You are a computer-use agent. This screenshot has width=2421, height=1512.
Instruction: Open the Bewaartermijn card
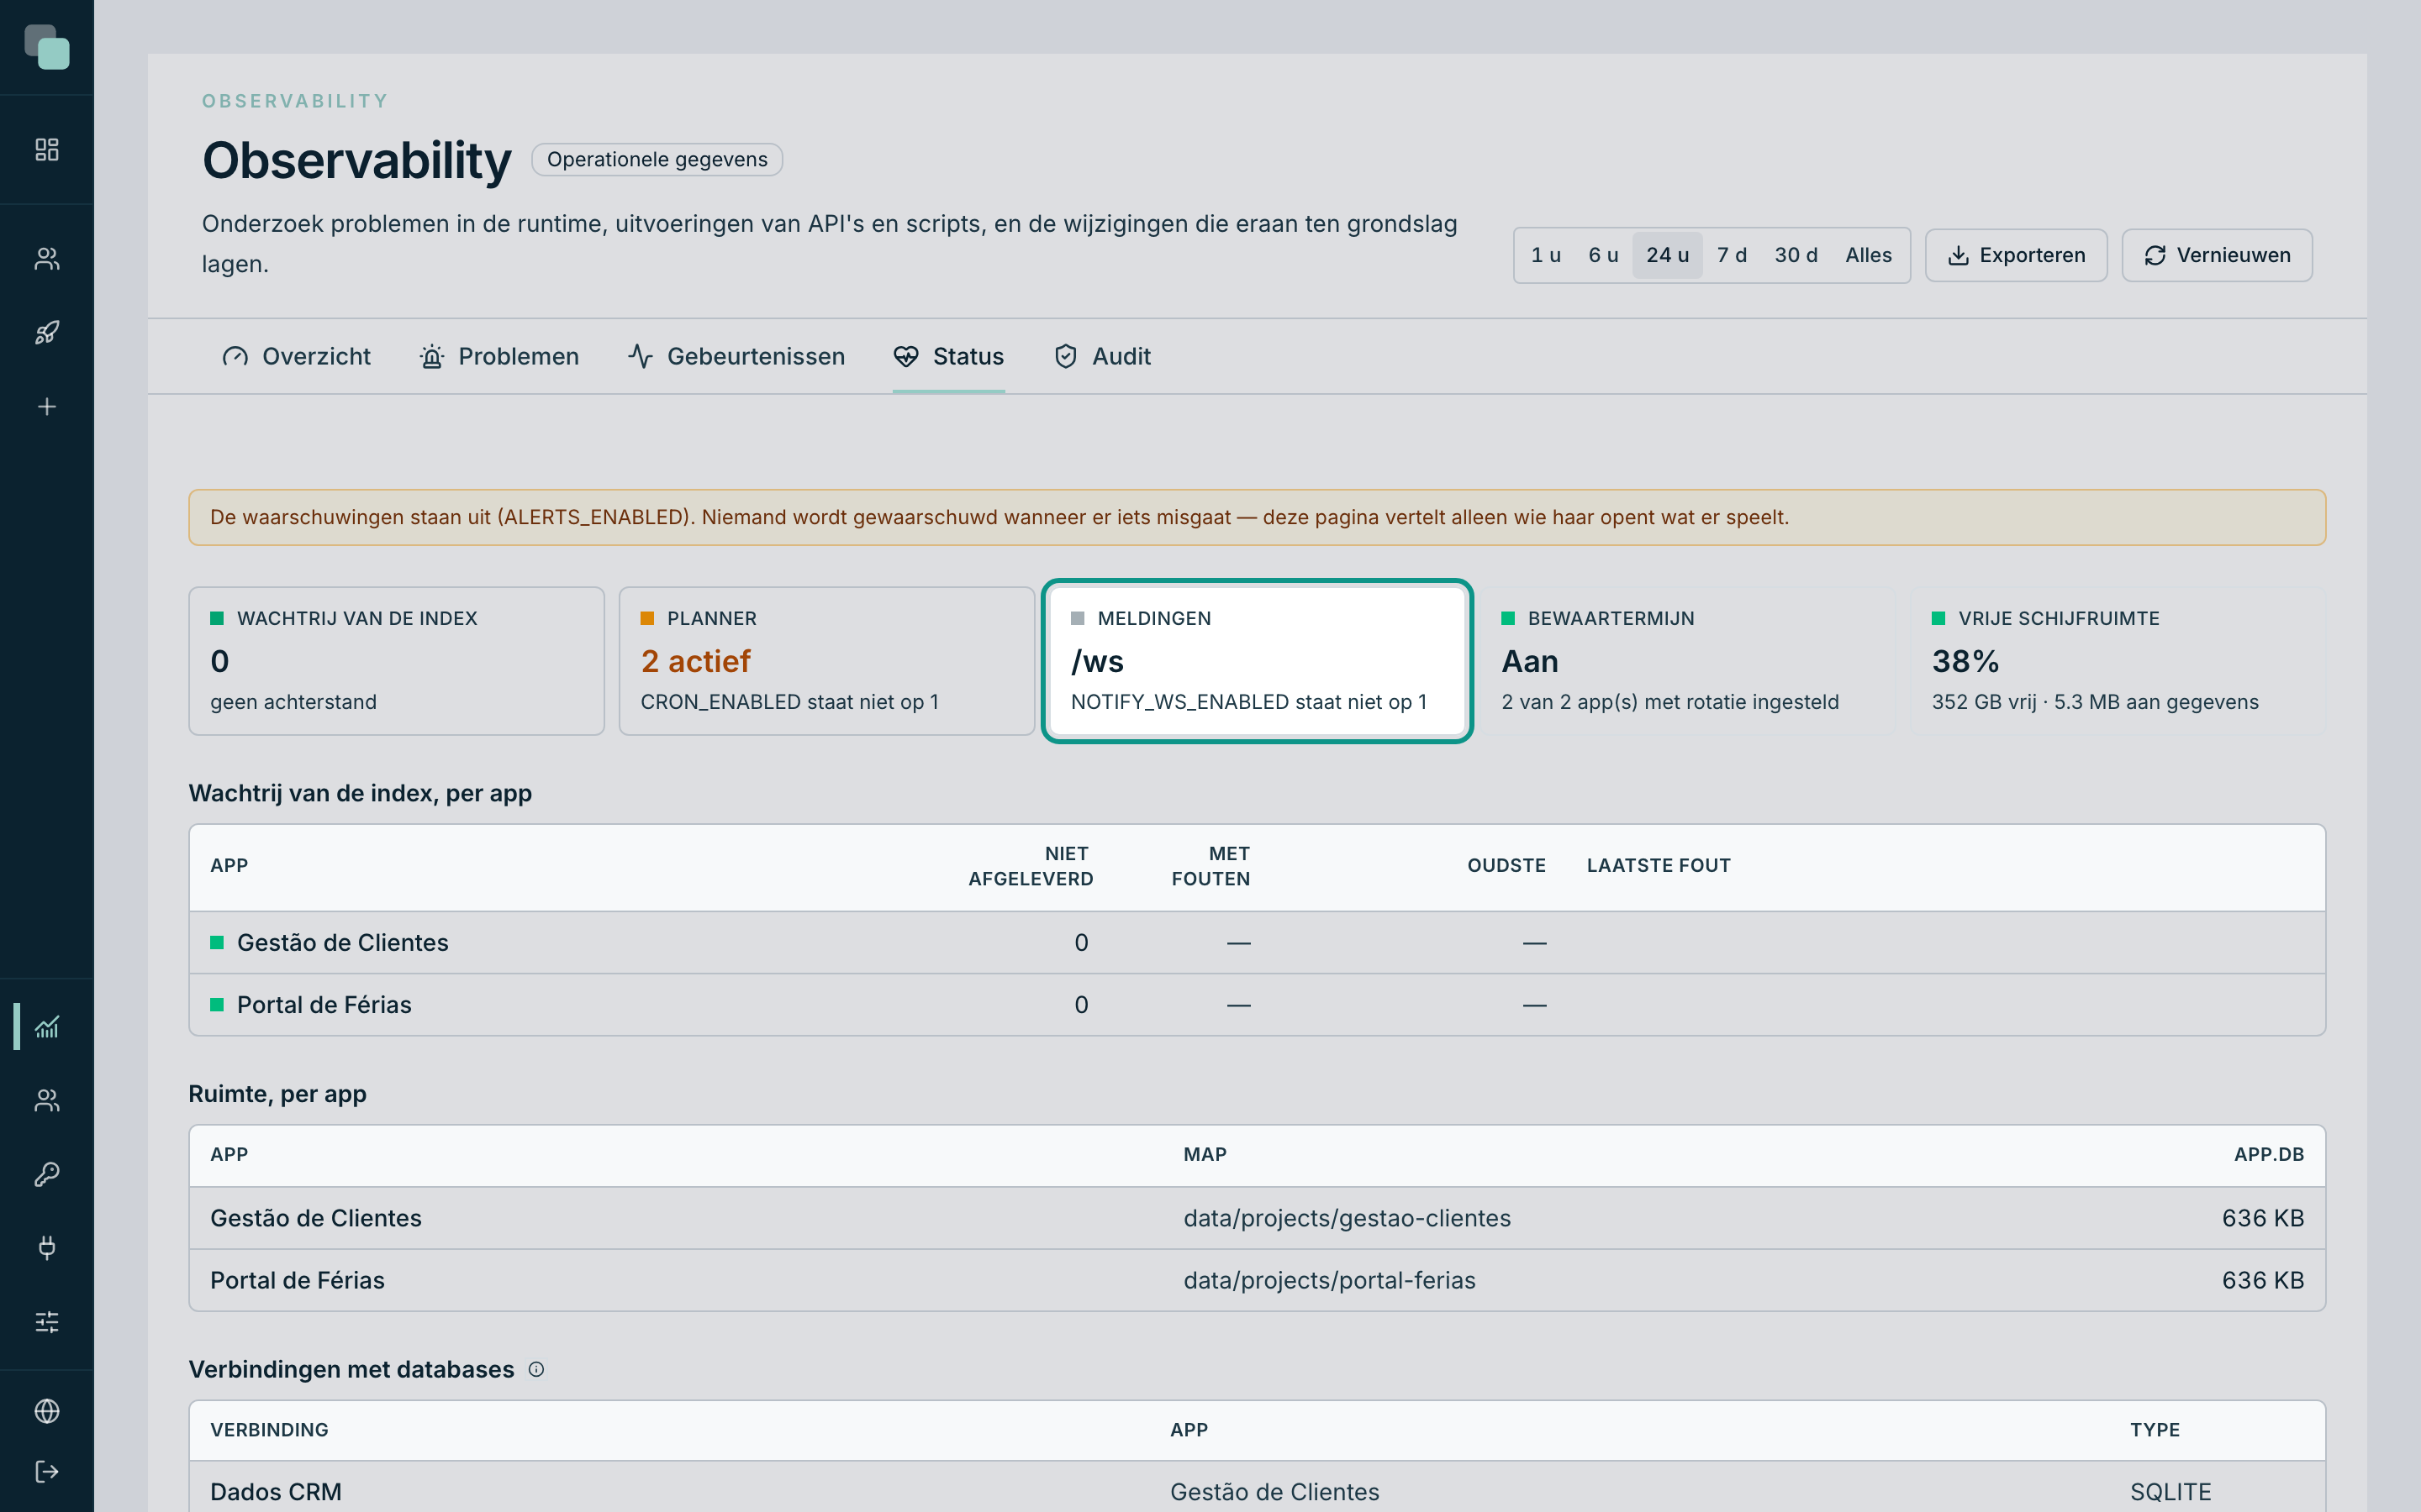(1688, 661)
